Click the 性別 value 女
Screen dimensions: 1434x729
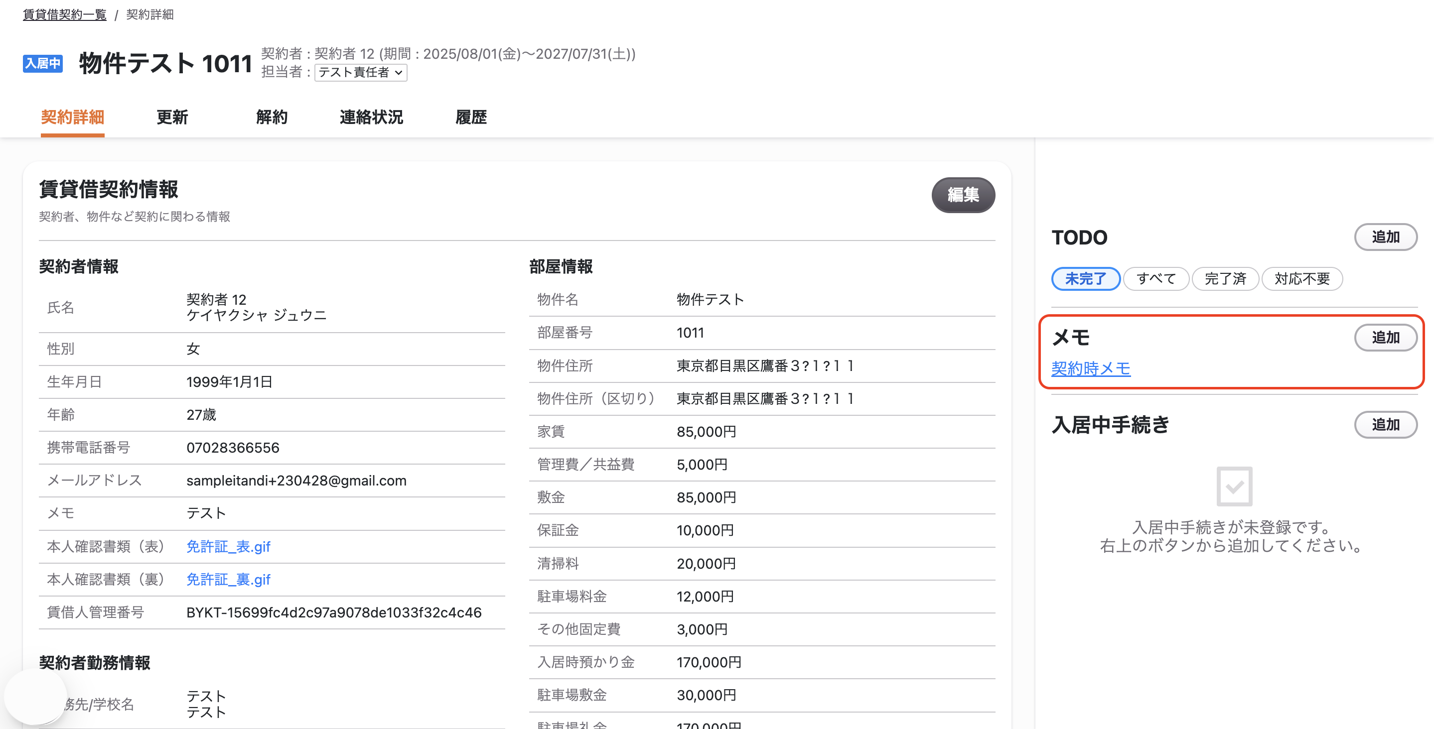[193, 349]
